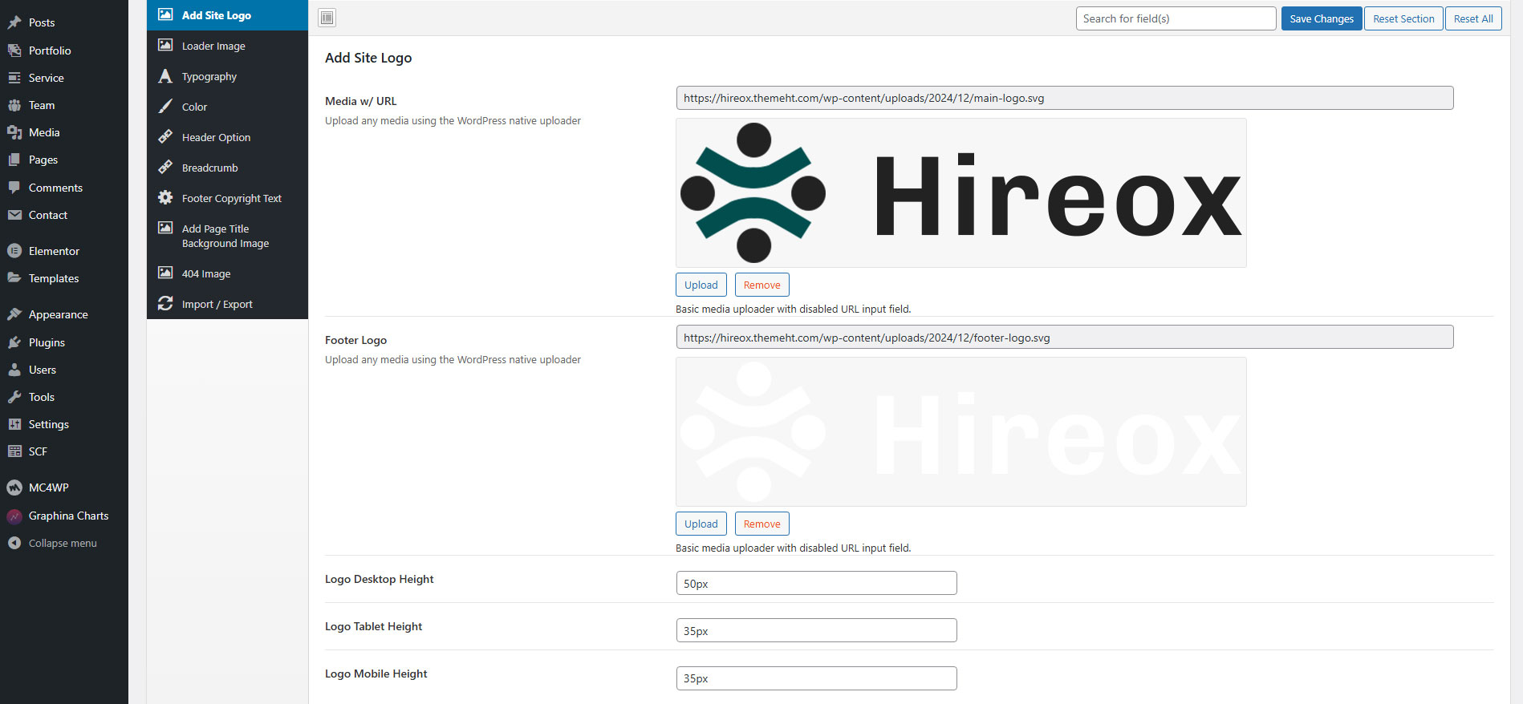Click the Media w/ URL label
The height and width of the screenshot is (704, 1523).
pyautogui.click(x=361, y=101)
